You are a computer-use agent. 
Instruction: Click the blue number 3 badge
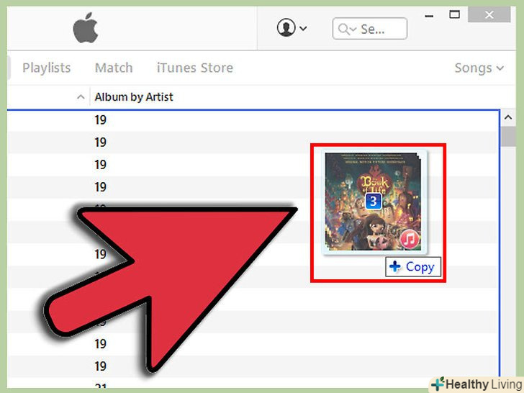tap(374, 202)
